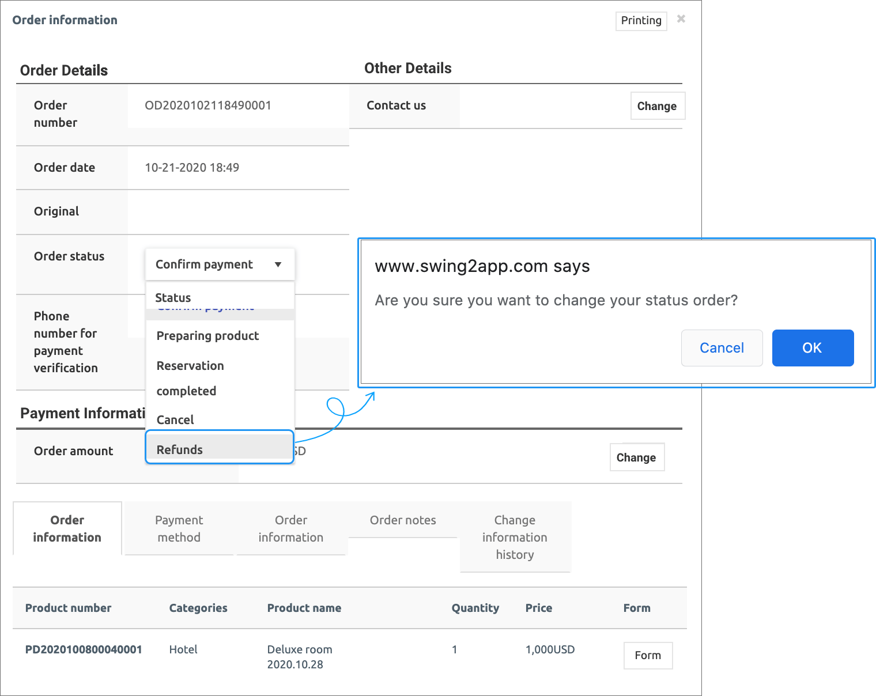Select the bold Order information tab
876x696 pixels.
[67, 528]
